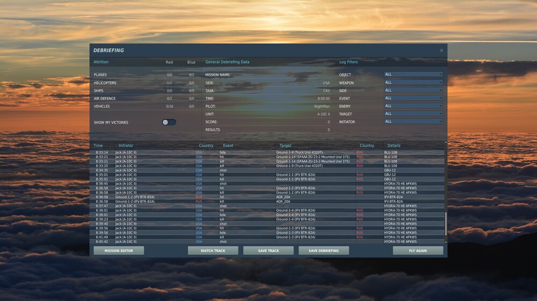Click the TASK value CAS
Viewport: 537px width, 301px height.
pos(326,91)
